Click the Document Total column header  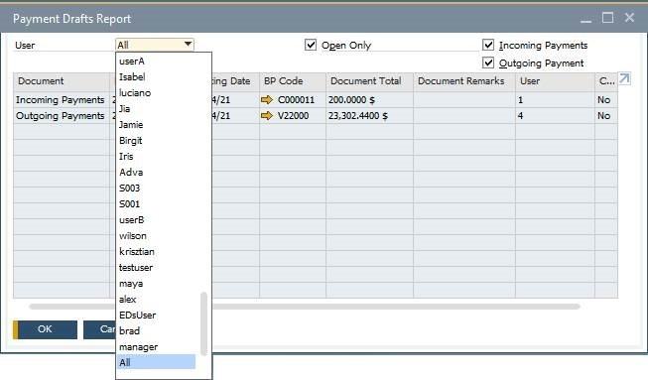click(369, 81)
